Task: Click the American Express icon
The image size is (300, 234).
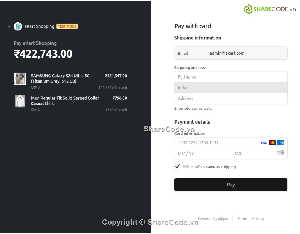Action: tap(280, 143)
